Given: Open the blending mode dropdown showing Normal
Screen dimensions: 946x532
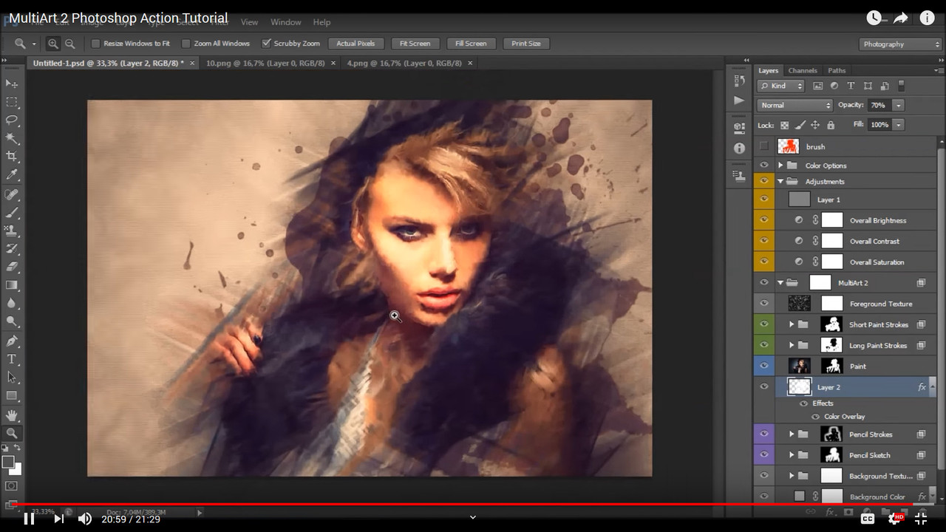Looking at the screenshot, I should coord(794,104).
